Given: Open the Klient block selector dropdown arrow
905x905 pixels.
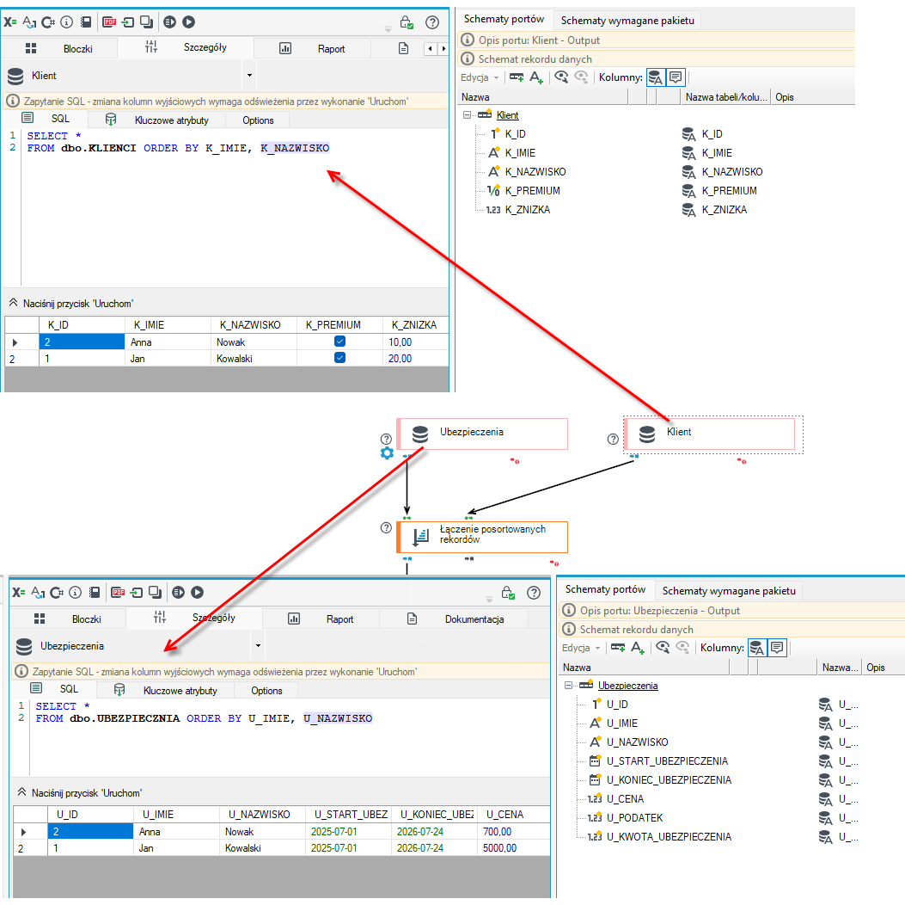Looking at the screenshot, I should [249, 76].
